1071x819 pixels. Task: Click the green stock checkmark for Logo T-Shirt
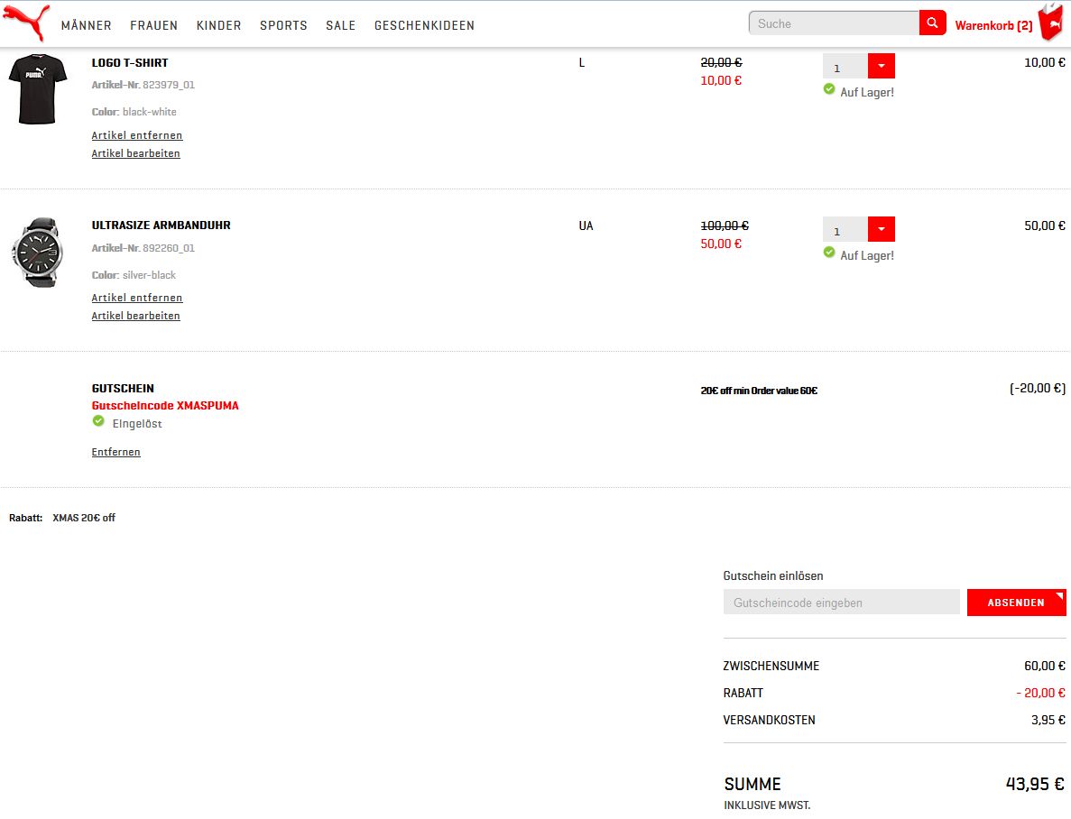pos(829,89)
